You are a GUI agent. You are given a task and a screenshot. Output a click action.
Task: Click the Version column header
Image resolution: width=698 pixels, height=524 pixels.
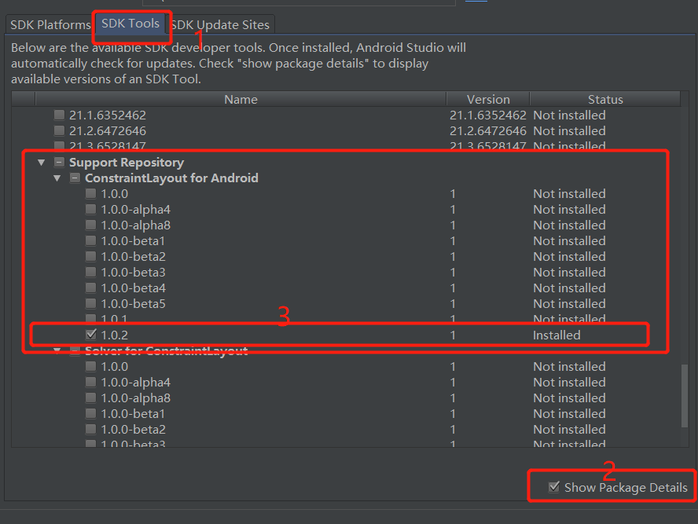click(487, 99)
